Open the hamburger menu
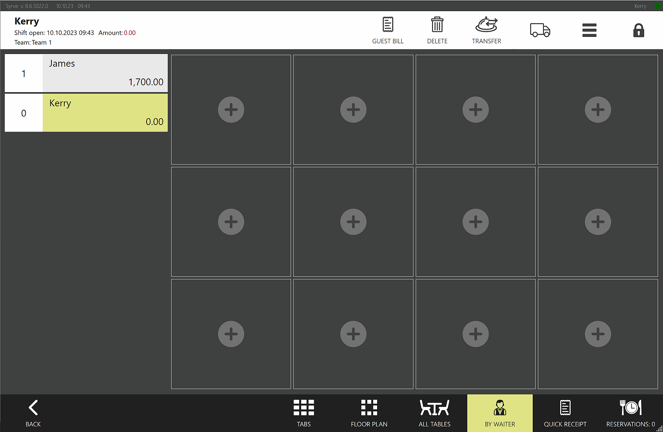Viewport: 663px width, 432px height. click(x=589, y=30)
